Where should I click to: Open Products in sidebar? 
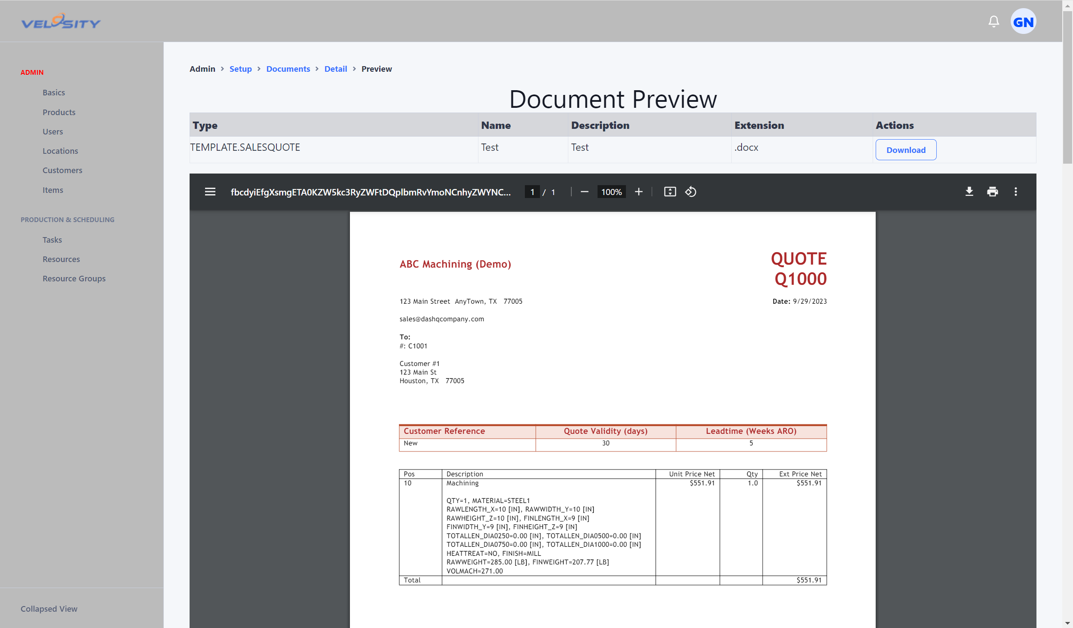[59, 112]
